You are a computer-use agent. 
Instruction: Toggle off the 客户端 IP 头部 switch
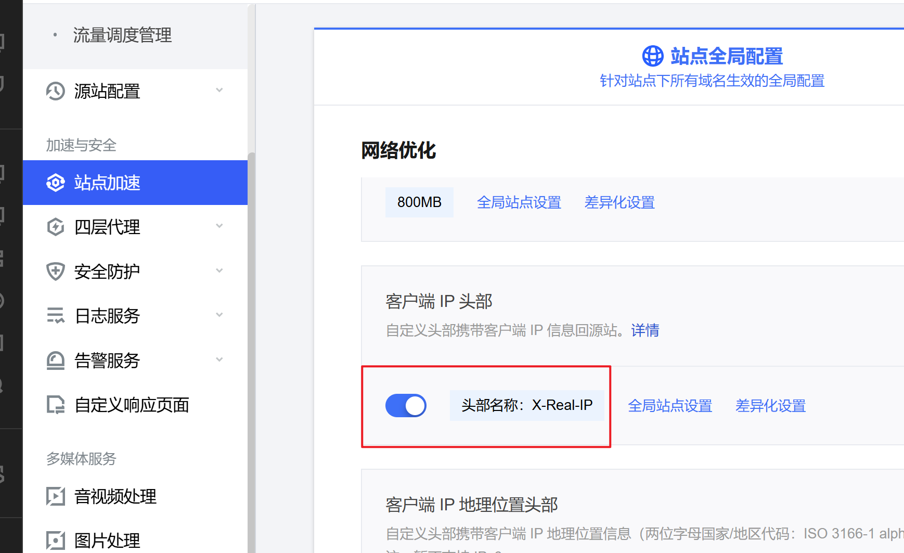pyautogui.click(x=406, y=405)
